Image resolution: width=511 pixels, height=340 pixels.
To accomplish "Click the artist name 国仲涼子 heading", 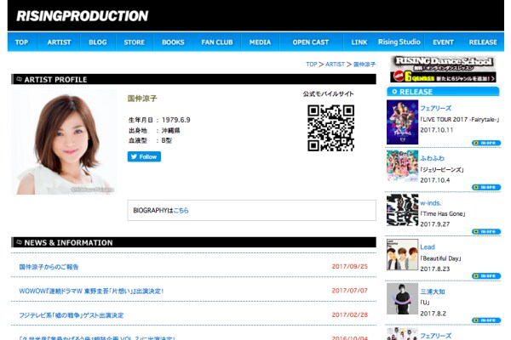I will tap(142, 99).
